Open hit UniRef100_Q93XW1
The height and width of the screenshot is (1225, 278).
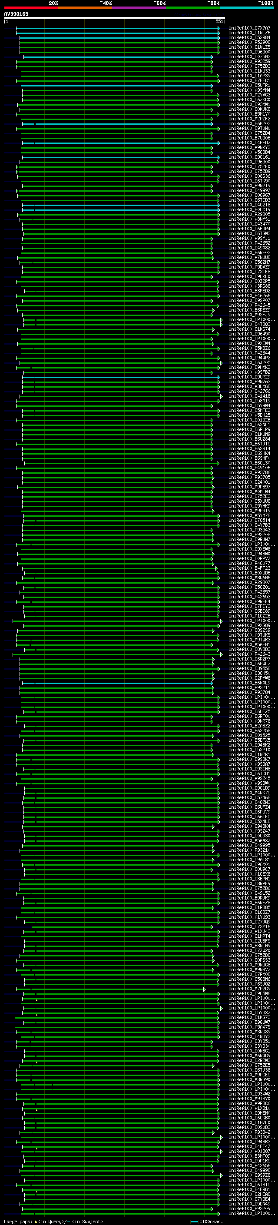point(249,105)
